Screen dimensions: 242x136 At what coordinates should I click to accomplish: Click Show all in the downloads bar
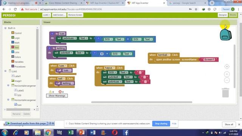pos(229,124)
